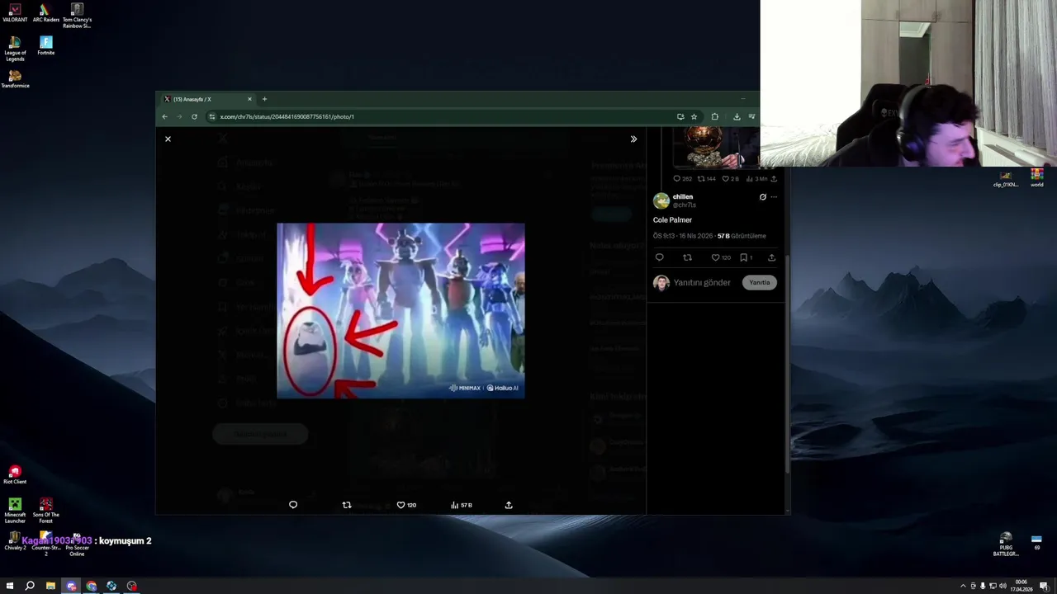Click the repost icon in the tweet side panel
Image resolution: width=1057 pixels, height=594 pixels.
click(687, 257)
